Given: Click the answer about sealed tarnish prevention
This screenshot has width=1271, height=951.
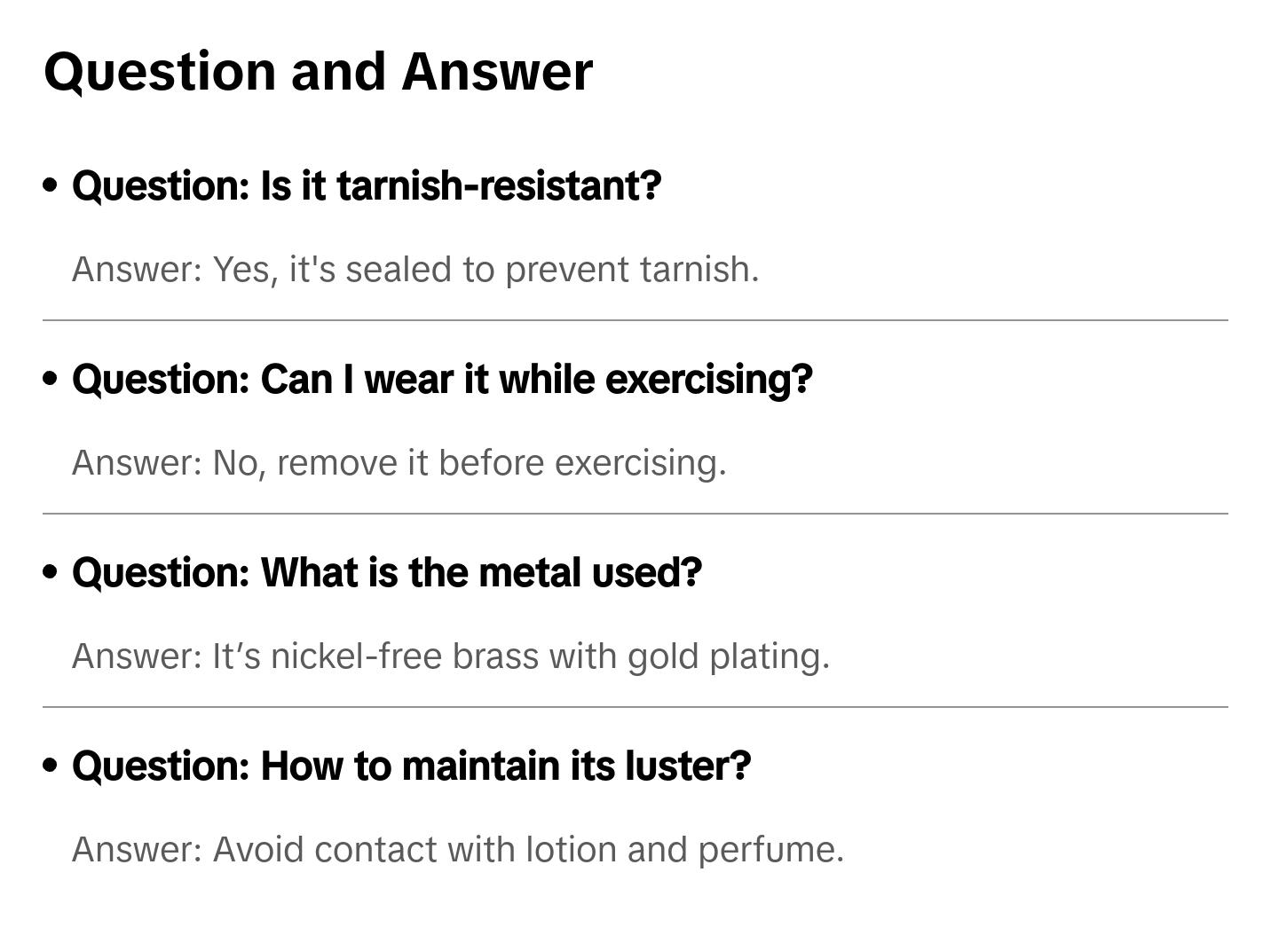Looking at the screenshot, I should coord(415,270).
